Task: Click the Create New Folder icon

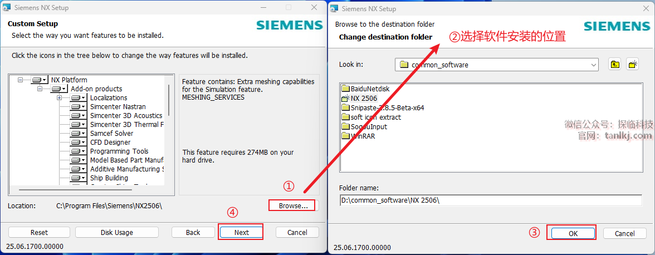Action: click(632, 65)
